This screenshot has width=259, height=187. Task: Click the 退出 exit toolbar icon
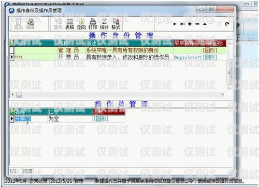18,24
